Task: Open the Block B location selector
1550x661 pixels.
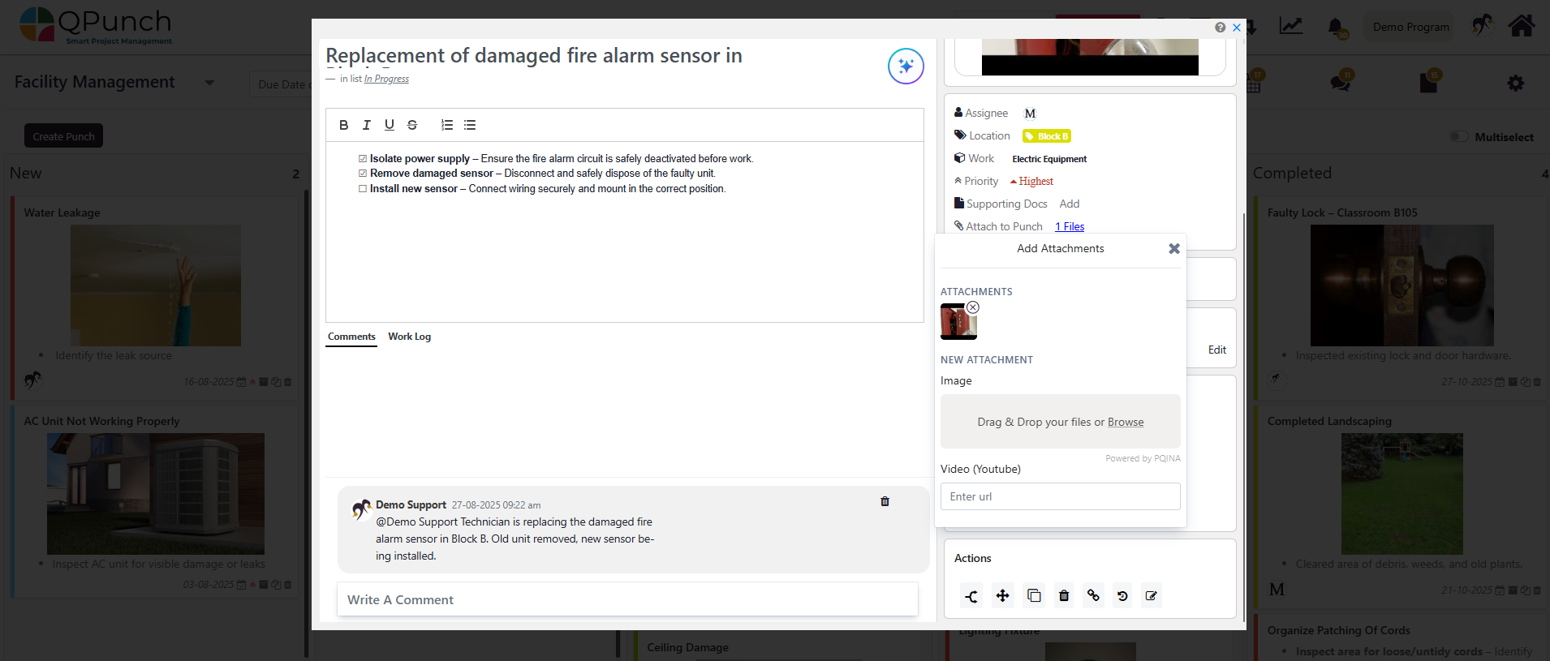Action: (x=1047, y=136)
